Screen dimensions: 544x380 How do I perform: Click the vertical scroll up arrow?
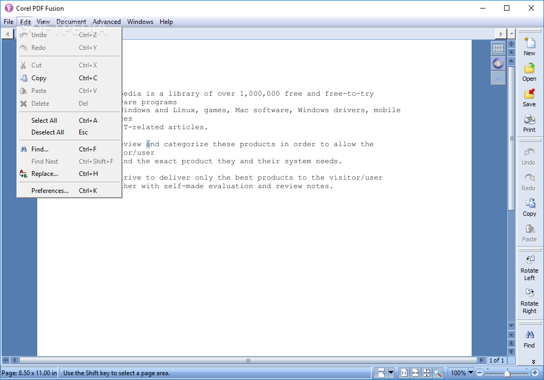(x=512, y=61)
